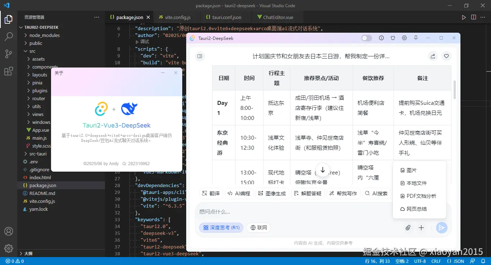The width and height of the screenshot is (491, 265).
Task: Select 图片 from the upload menu
Action: (419, 170)
